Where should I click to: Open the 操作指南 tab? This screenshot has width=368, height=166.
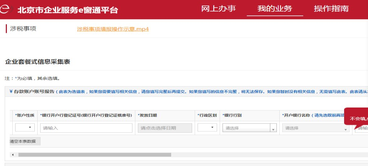tap(331, 9)
